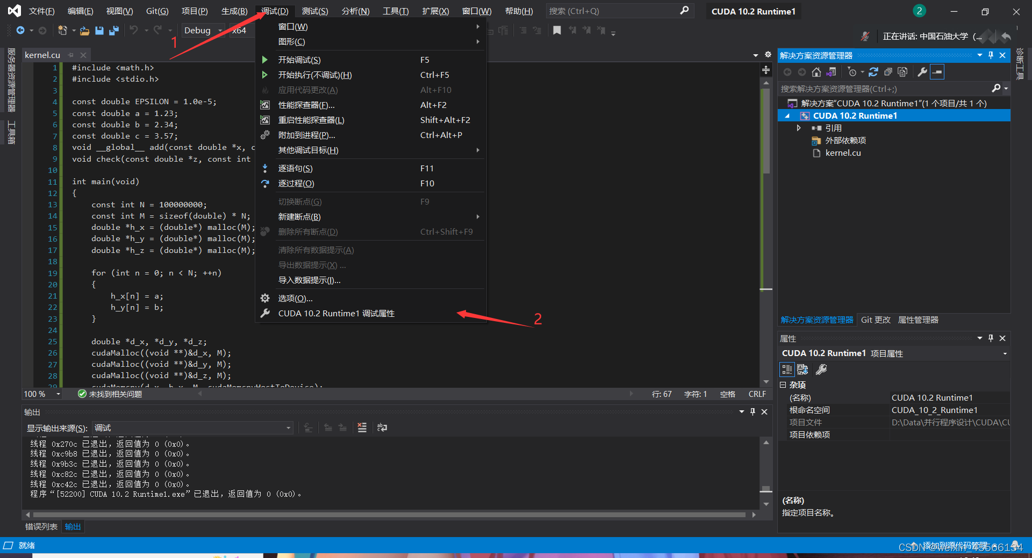The height and width of the screenshot is (558, 1032).
Task: Close the kernel.cu editor tab
Action: pos(83,55)
